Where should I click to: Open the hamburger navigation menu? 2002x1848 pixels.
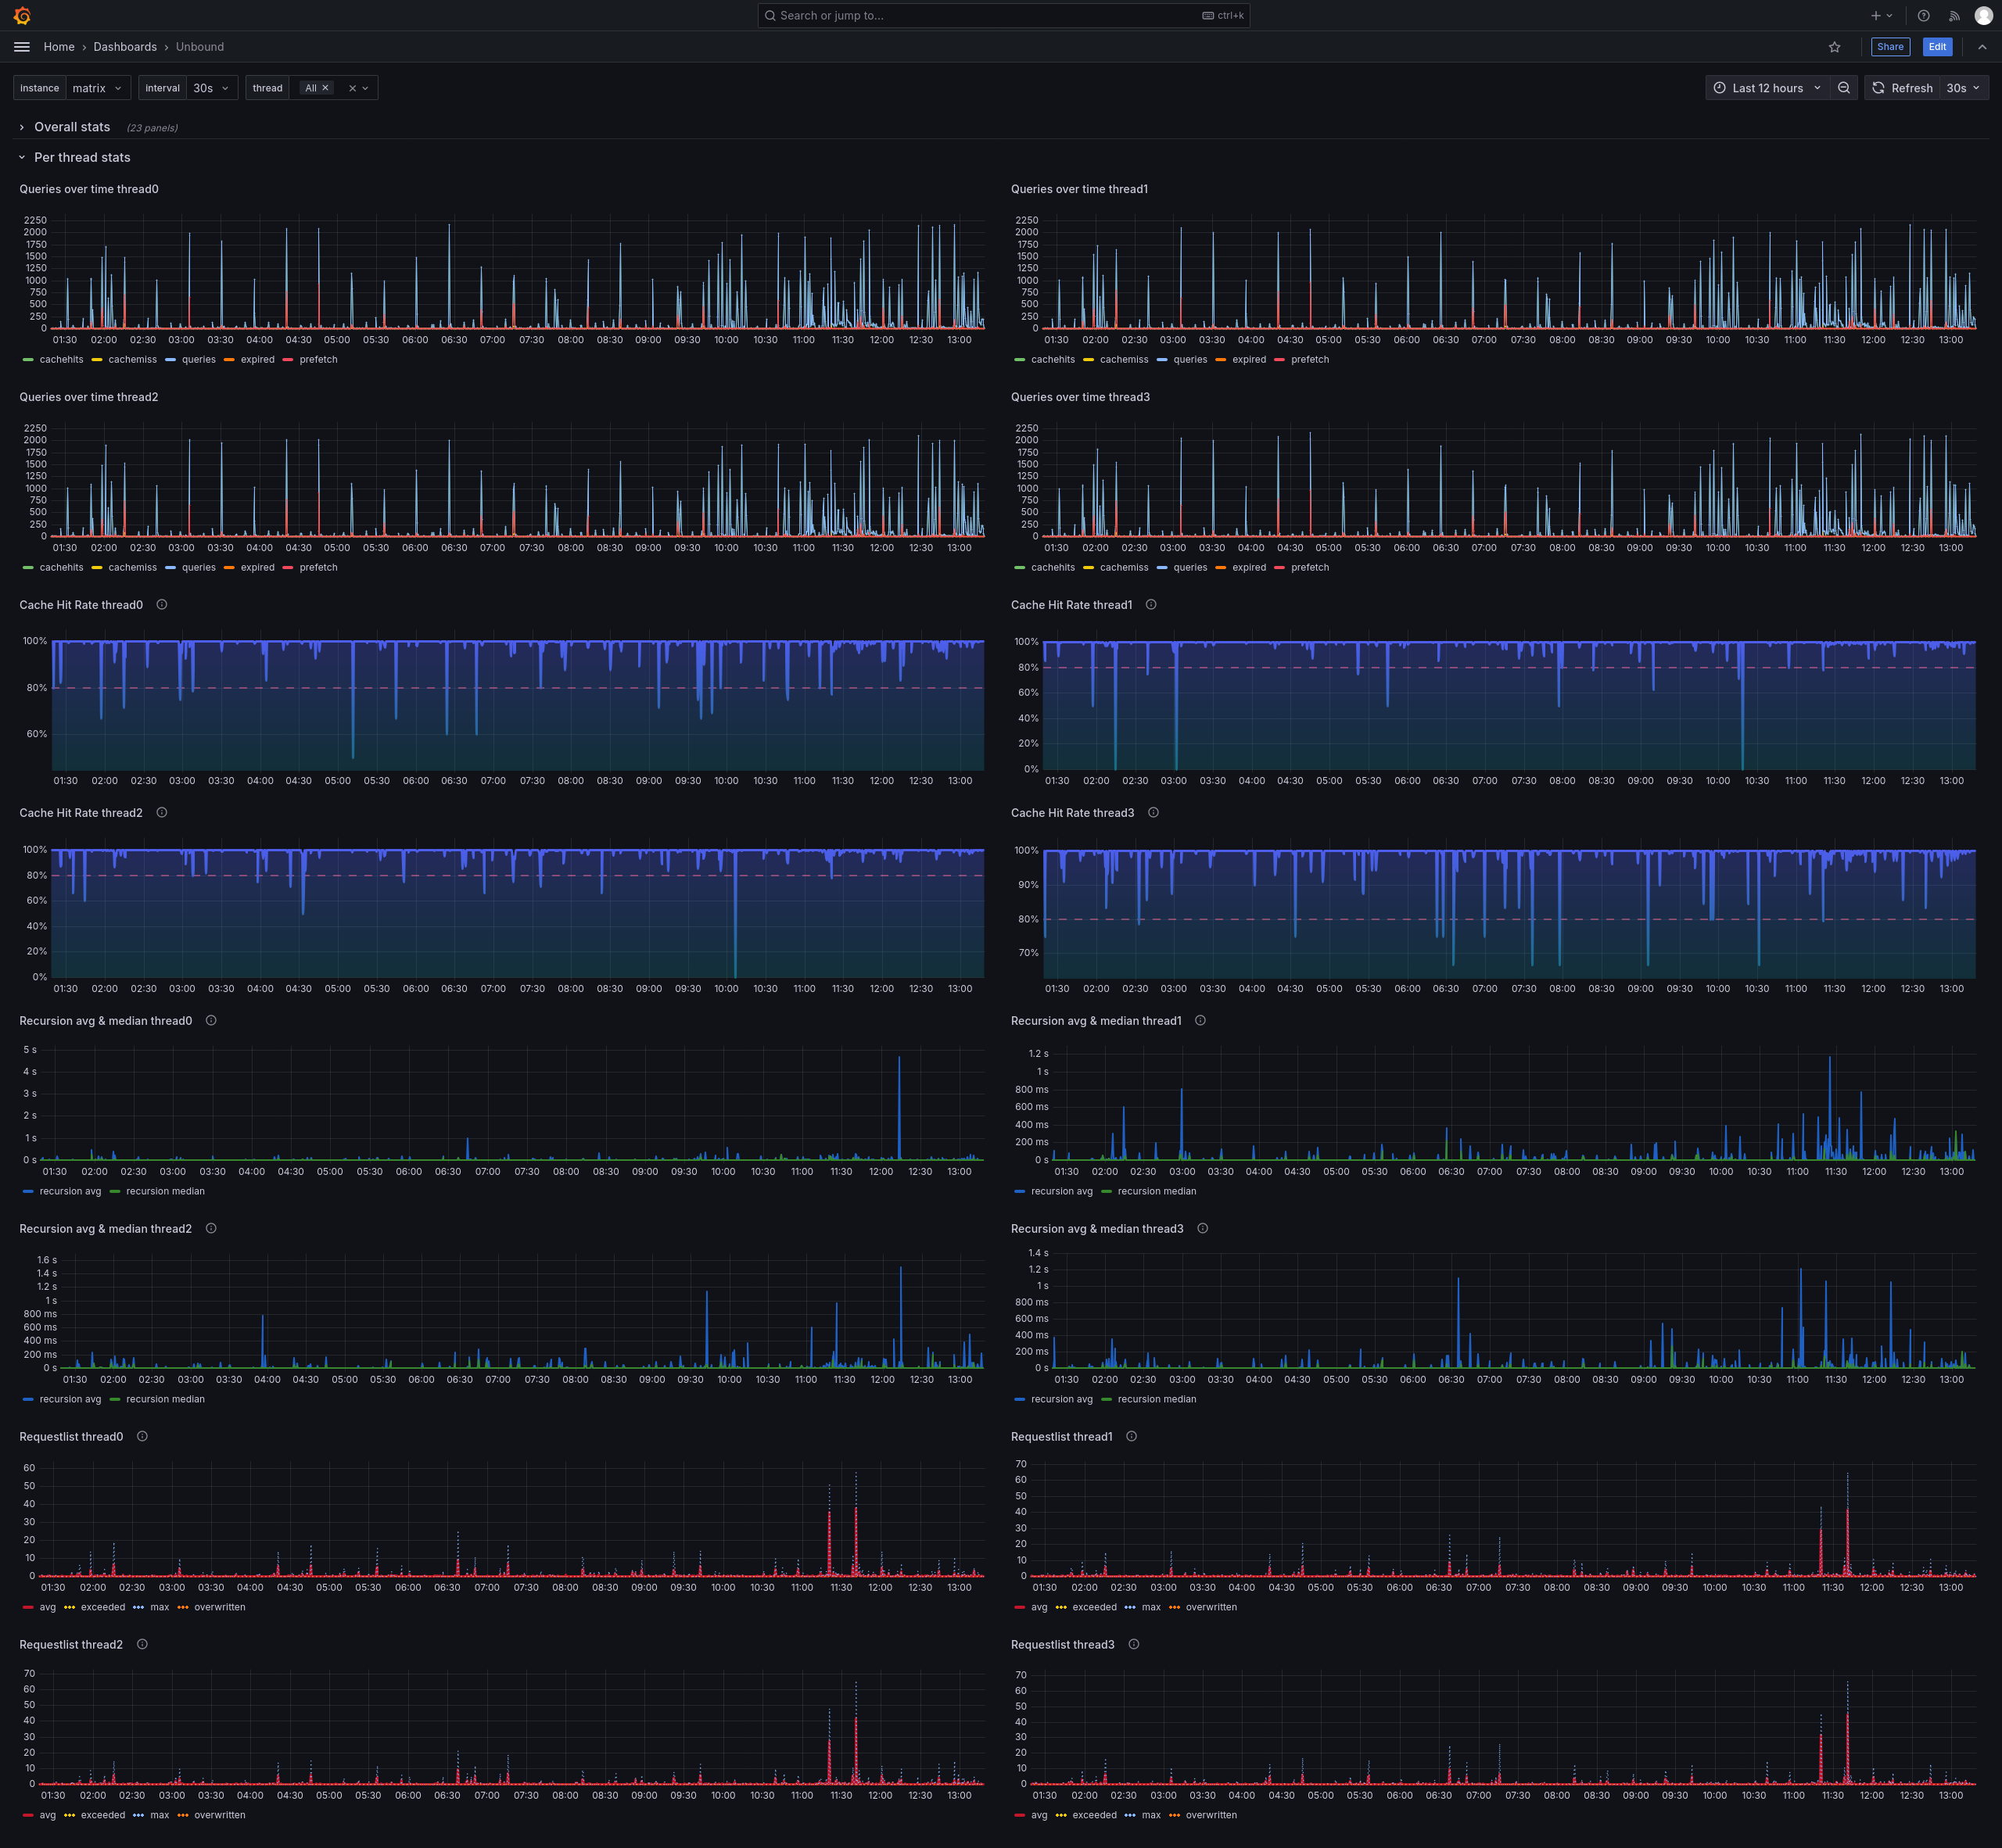pos(22,47)
